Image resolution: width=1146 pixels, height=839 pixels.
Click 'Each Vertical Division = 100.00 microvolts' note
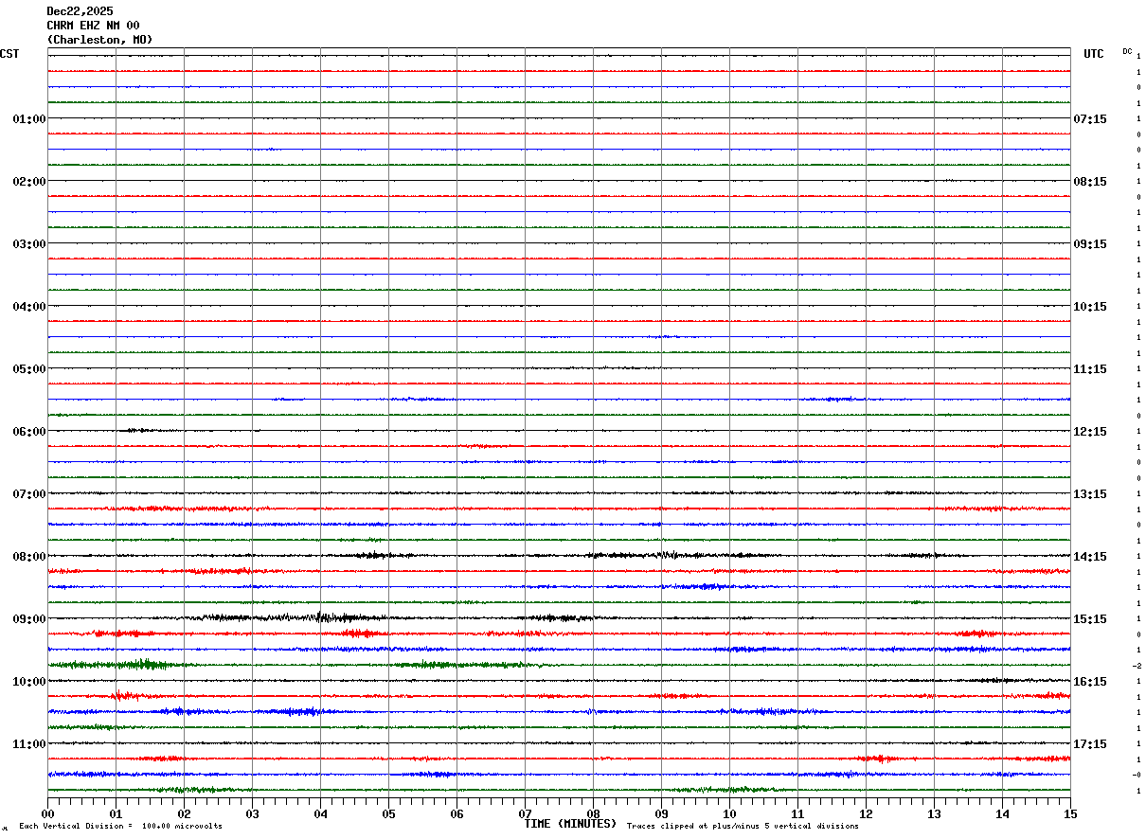(120, 826)
